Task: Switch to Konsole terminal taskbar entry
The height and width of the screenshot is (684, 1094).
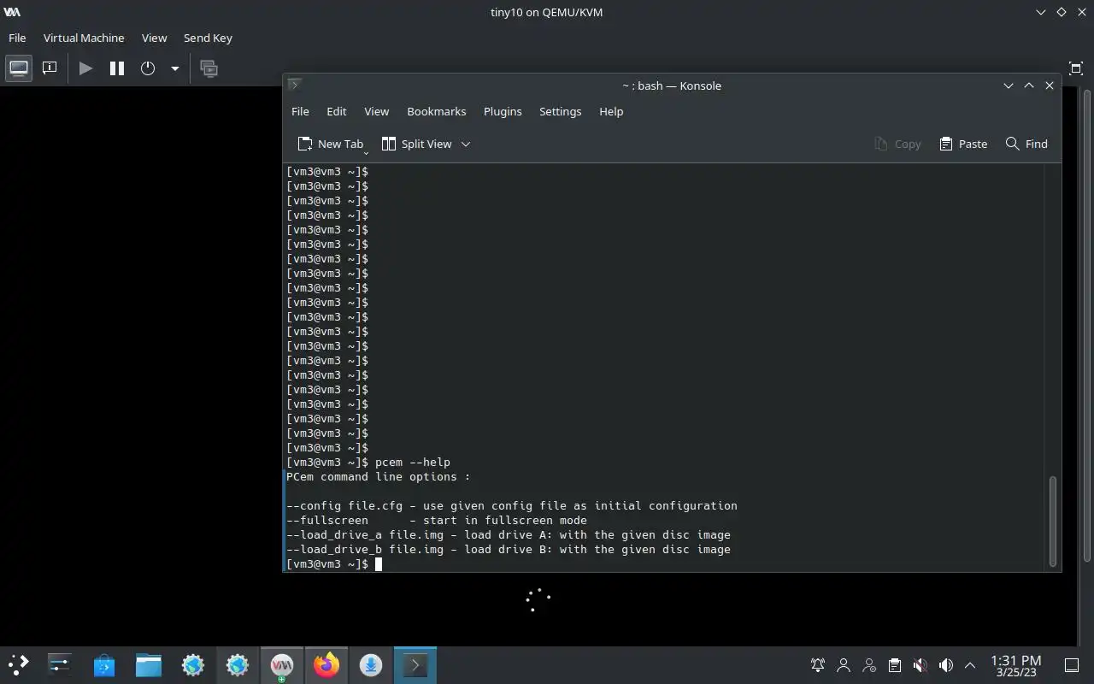Action: tap(415, 664)
